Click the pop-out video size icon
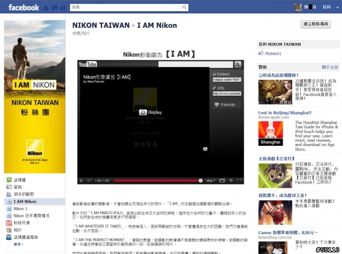Image resolution: width=342 pixels, height=254 pixels. [222, 181]
